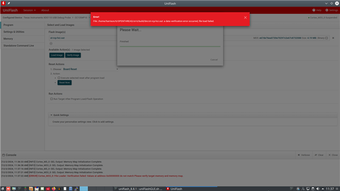Select the UniFlash taskbar window entry
Screen dimensions: 340x191
[191, 189]
